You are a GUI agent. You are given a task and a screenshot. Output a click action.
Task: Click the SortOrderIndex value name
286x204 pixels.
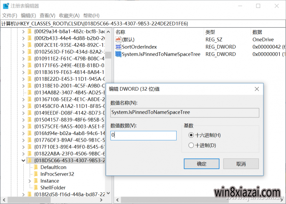coord(139,47)
